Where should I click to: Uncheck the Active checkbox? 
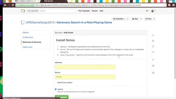(56, 89)
